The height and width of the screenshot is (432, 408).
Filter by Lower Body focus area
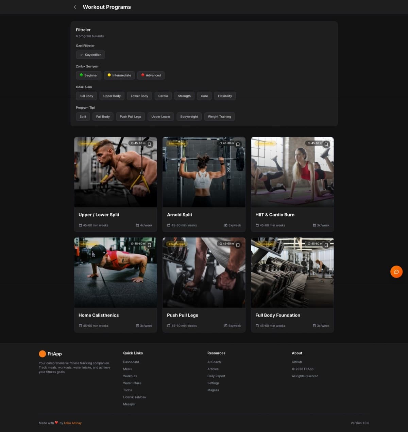point(139,96)
